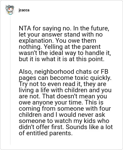Click the Reddit snoo avatar of jcacca

pos(10,10)
